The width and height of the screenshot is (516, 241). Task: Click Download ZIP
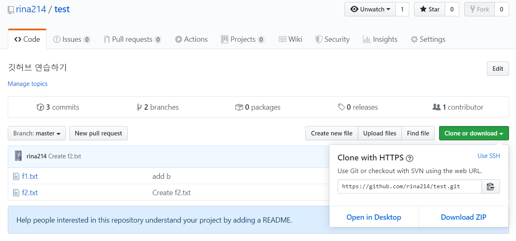tap(464, 217)
